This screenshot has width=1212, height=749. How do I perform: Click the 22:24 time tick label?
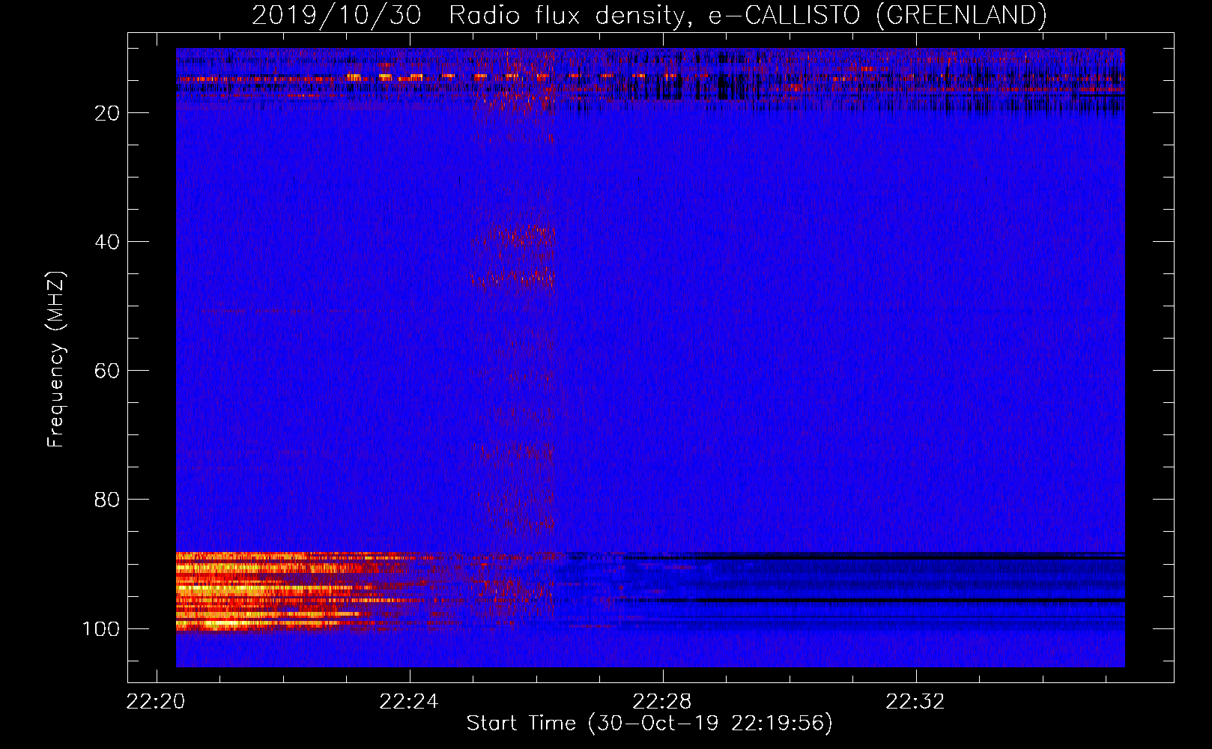[x=409, y=702]
